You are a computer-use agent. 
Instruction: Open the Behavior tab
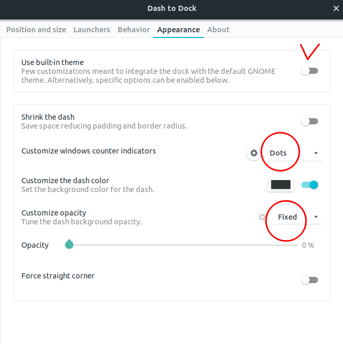[x=134, y=30]
